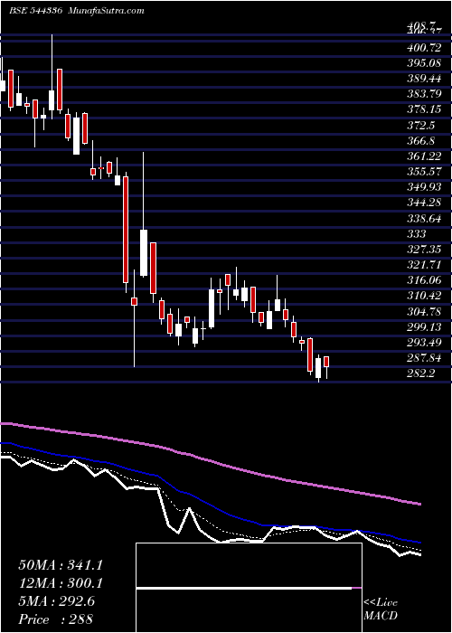Click the 395.08 price axis label
Image resolution: width=452 pixels, height=633 pixels.
424,63
